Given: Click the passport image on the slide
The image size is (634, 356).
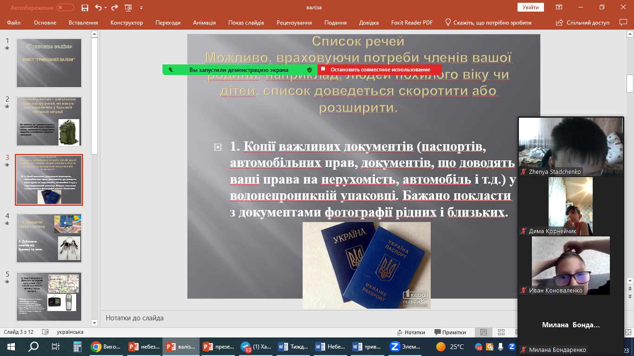Looking at the screenshot, I should click(366, 265).
